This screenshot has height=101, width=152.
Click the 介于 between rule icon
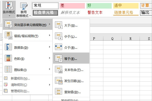pyautogui.click(x=59, y=47)
